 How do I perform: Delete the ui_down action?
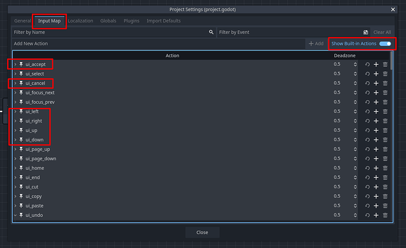click(385, 140)
